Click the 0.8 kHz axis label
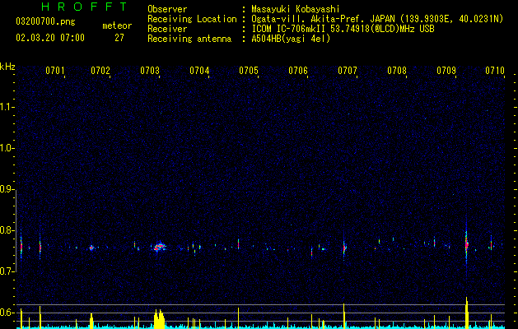Viewport: 518px width, 329px height. point(7,230)
